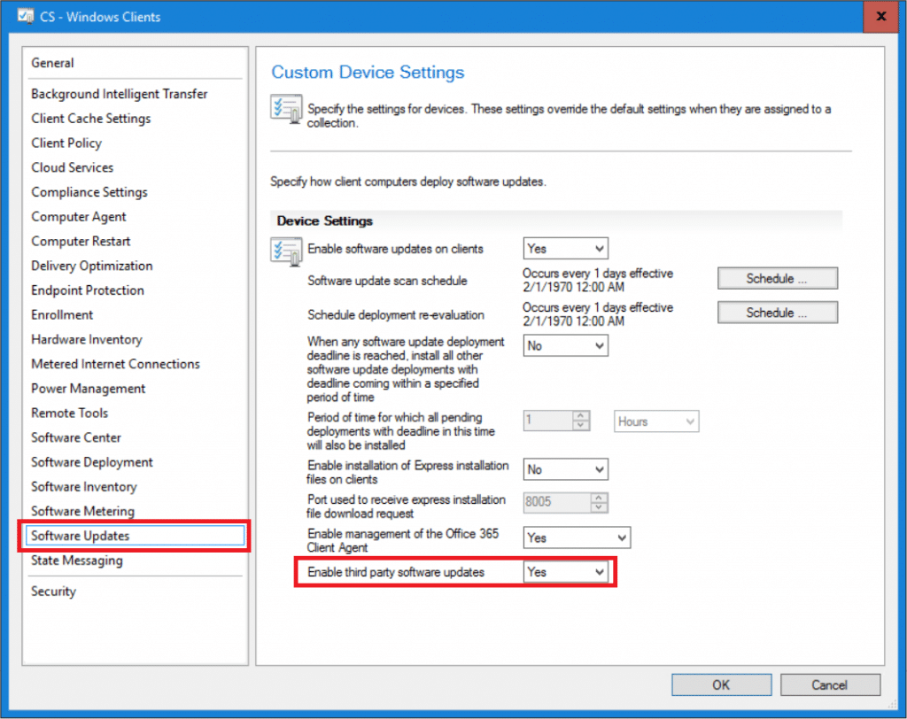Open the deployment re-evaluation Schedule dialog
This screenshot has width=907, height=719.
[x=777, y=312]
